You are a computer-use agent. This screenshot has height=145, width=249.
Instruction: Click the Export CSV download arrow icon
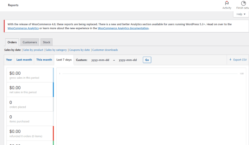[230, 59]
